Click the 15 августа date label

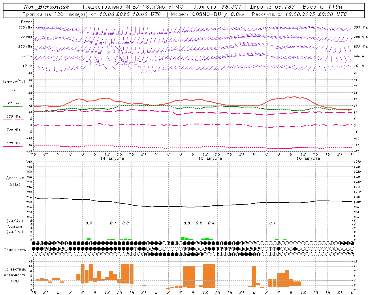(210, 158)
